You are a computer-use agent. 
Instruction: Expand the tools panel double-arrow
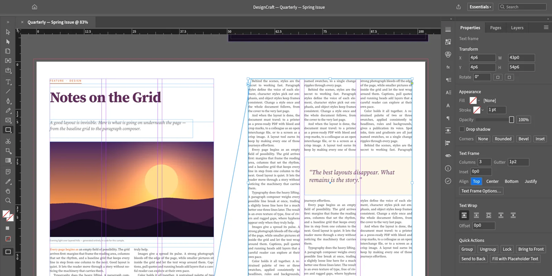click(8, 22)
